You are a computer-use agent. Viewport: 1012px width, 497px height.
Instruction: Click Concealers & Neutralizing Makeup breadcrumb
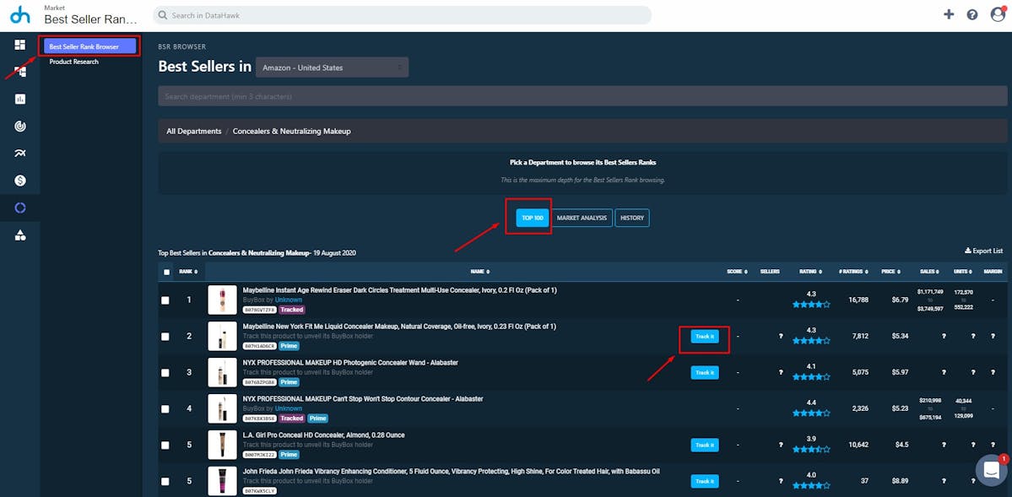coord(292,131)
